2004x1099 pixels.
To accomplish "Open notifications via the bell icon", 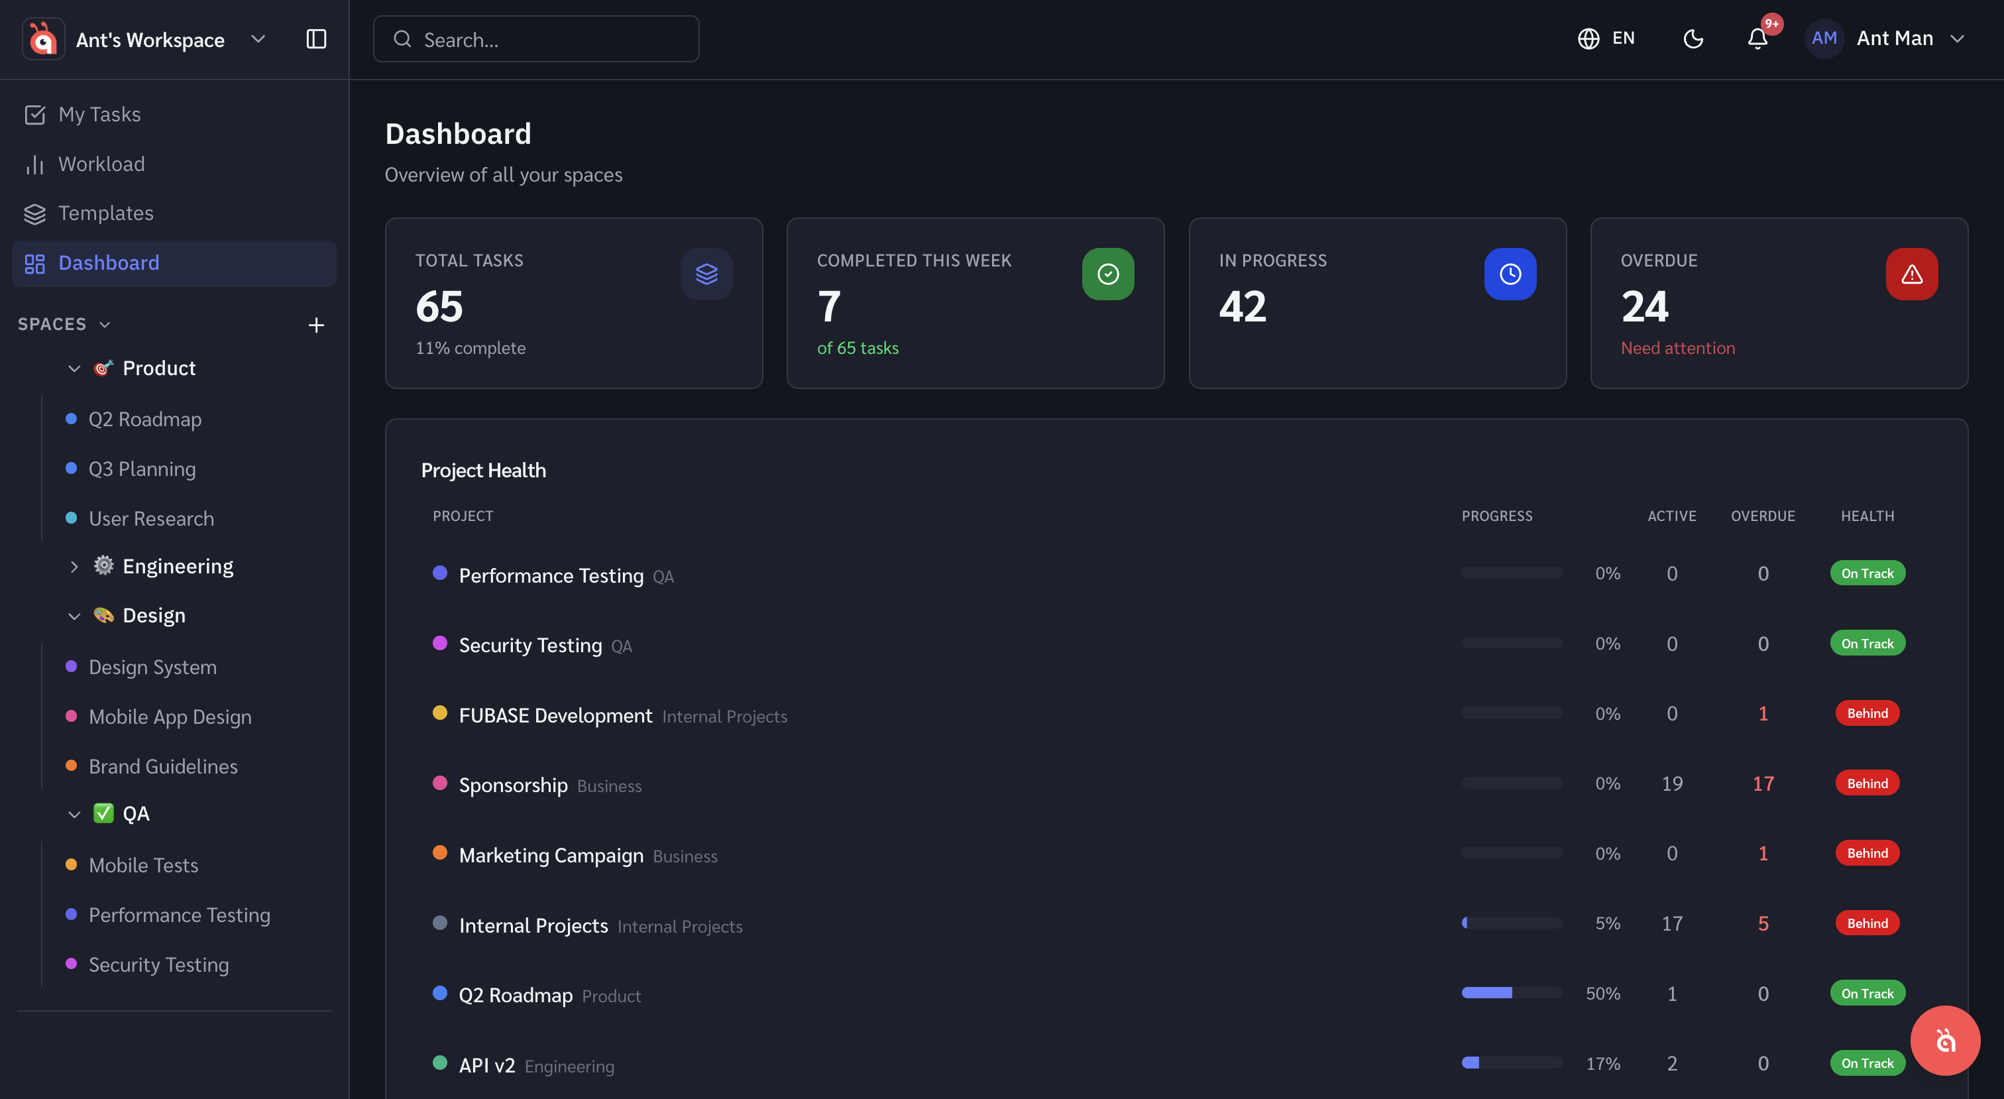I will click(1757, 38).
